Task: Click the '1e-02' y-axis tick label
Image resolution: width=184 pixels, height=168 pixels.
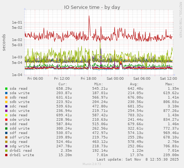Action: point(17,40)
